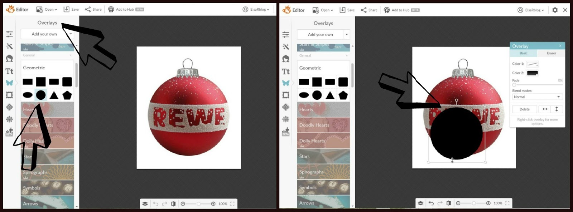Click Touch Up face icon in right editor sidebar
This screenshot has height=212, width=573.
[286, 59]
